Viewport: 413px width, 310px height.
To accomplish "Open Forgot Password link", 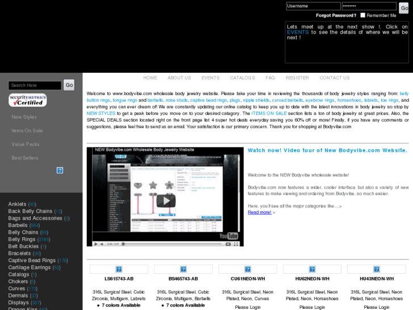I will pos(336,15).
